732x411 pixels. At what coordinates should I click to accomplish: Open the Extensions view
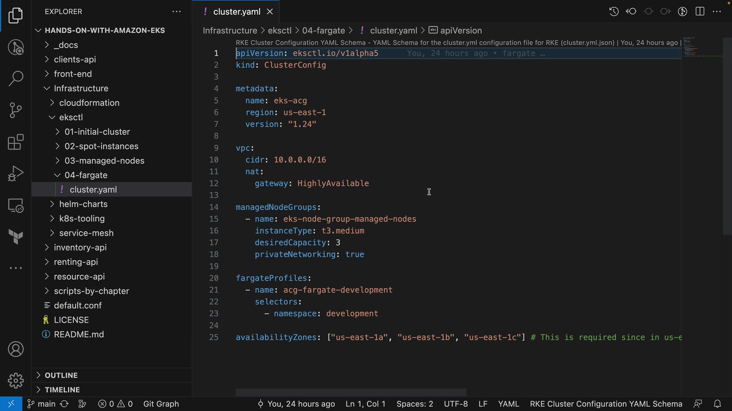pyautogui.click(x=16, y=142)
